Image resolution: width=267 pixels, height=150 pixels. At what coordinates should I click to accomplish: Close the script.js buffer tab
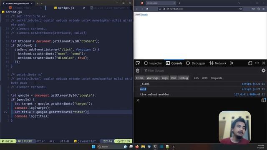84,8
